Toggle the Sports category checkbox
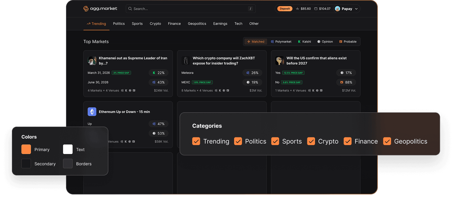The width and height of the screenshot is (456, 220). 275,141
